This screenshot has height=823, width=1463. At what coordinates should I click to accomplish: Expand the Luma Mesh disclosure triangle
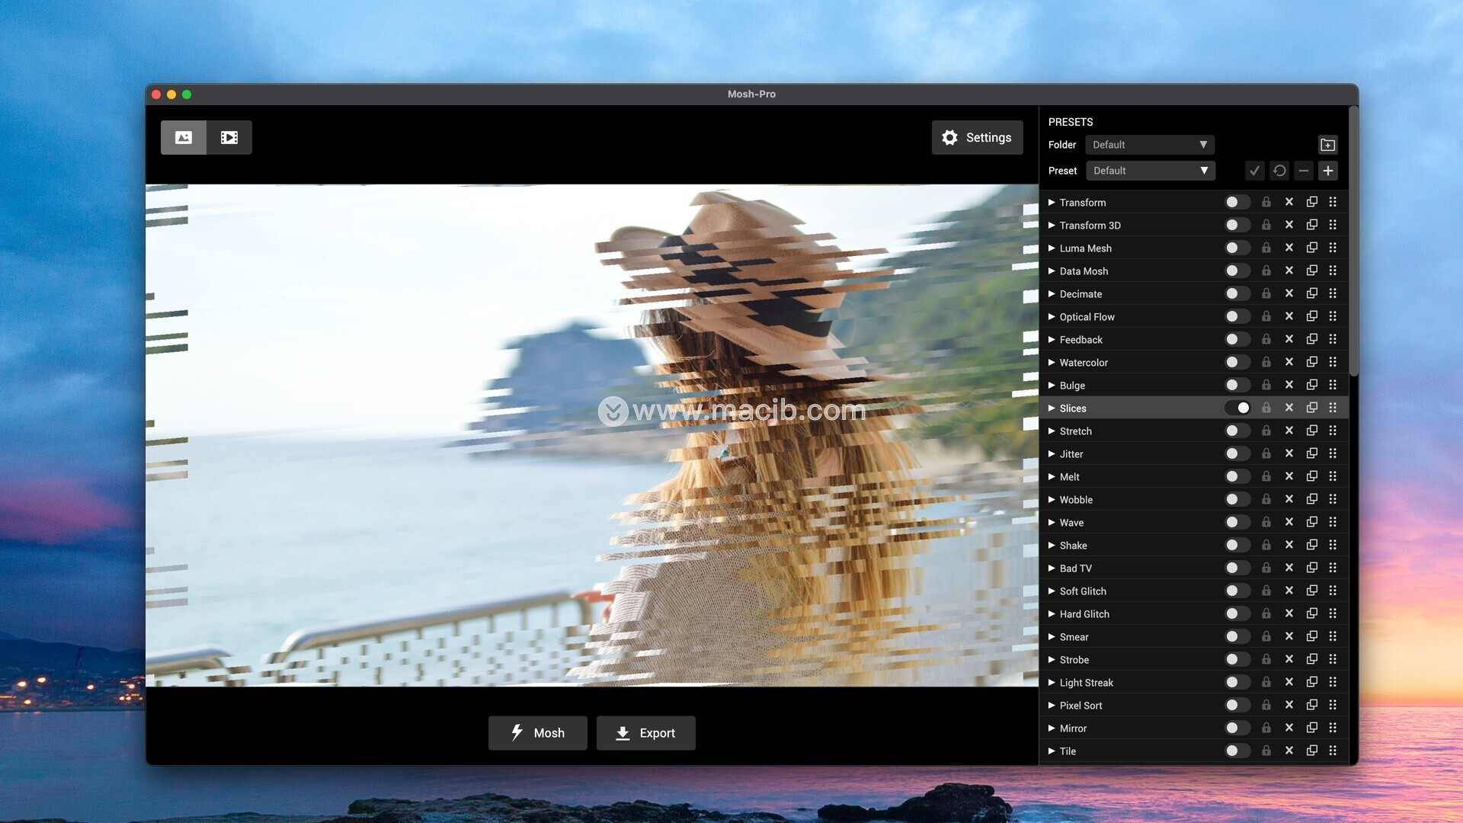point(1052,248)
